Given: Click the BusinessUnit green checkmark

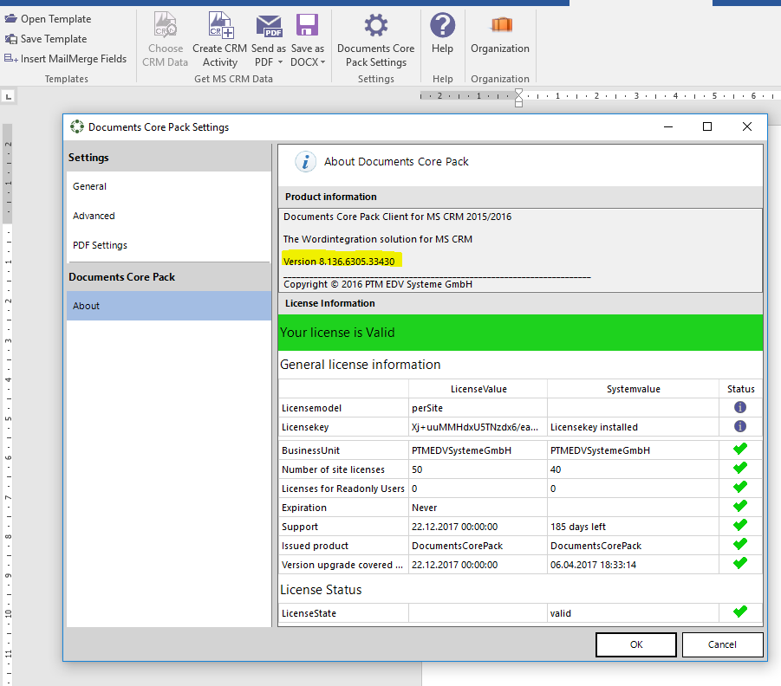Looking at the screenshot, I should point(740,449).
